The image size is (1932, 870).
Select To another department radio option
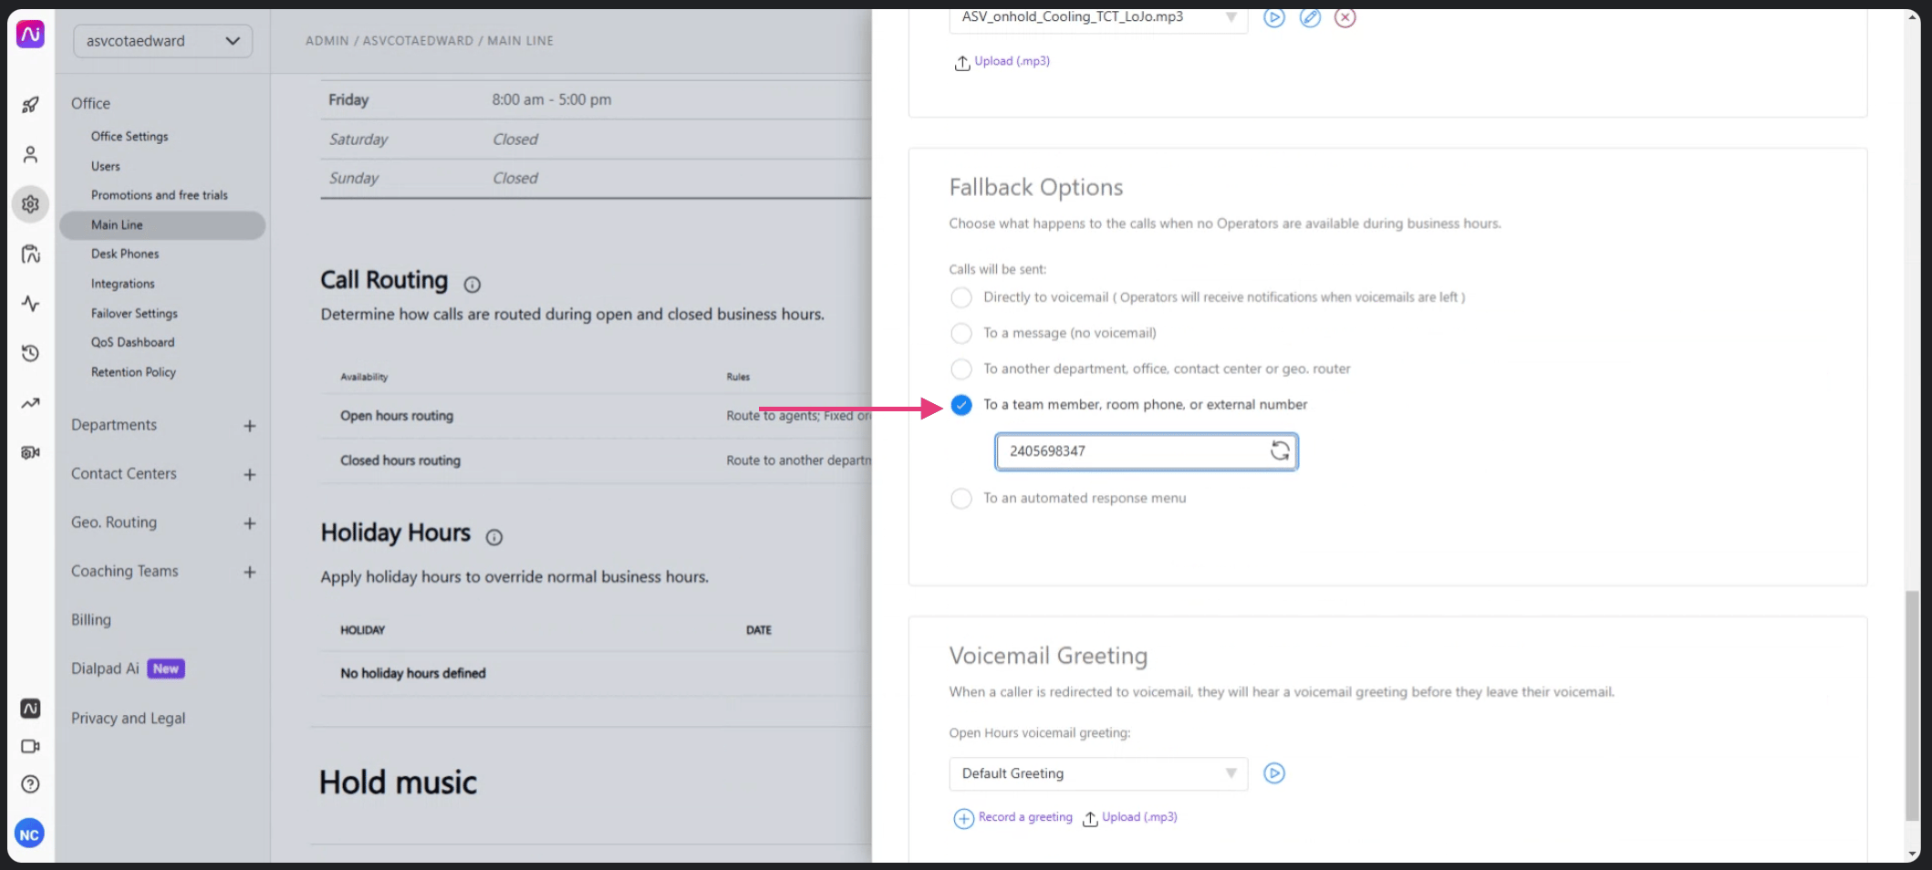point(961,368)
